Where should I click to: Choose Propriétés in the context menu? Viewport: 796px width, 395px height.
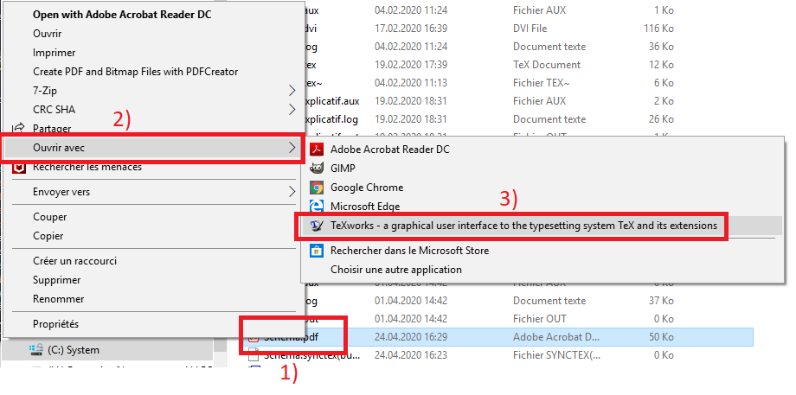(56, 323)
